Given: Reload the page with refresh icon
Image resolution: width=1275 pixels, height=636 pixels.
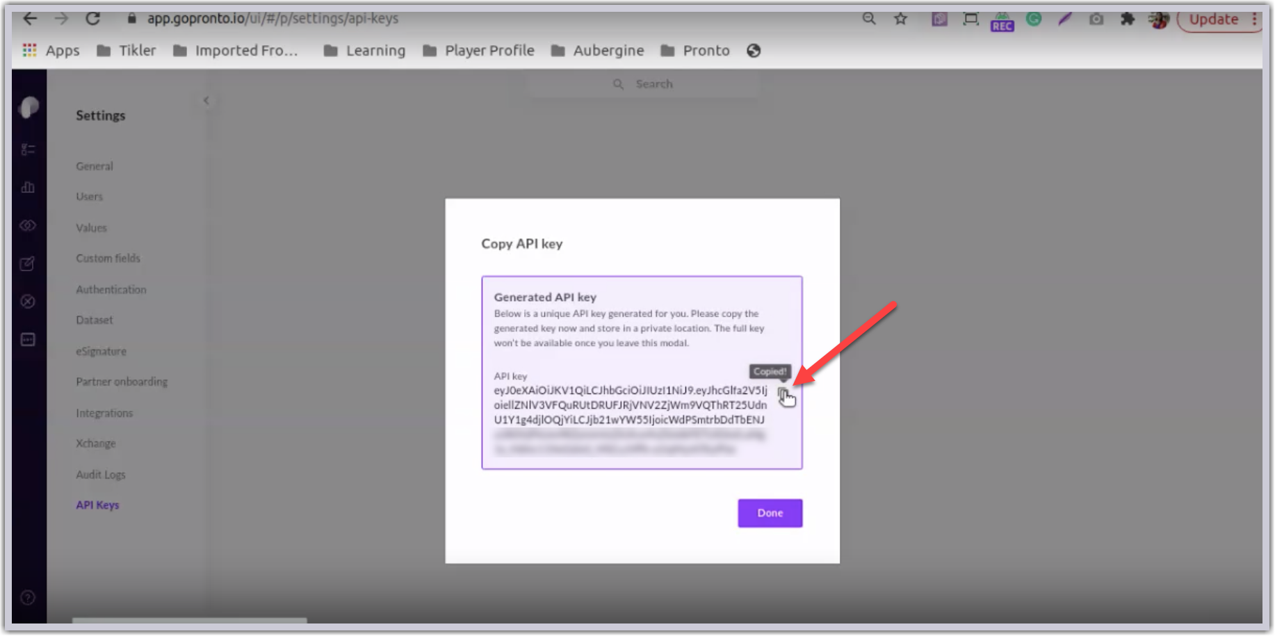Looking at the screenshot, I should point(92,19).
